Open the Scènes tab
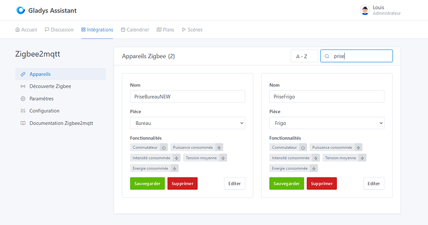Viewport: 428px width, 225px height. coord(192,30)
